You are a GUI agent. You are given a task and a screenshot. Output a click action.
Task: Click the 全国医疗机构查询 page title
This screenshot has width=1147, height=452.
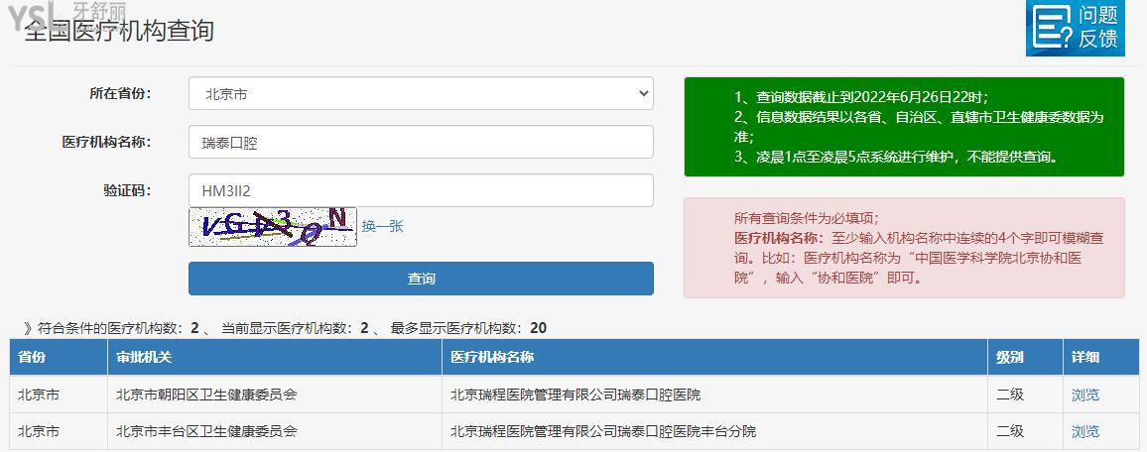119,31
